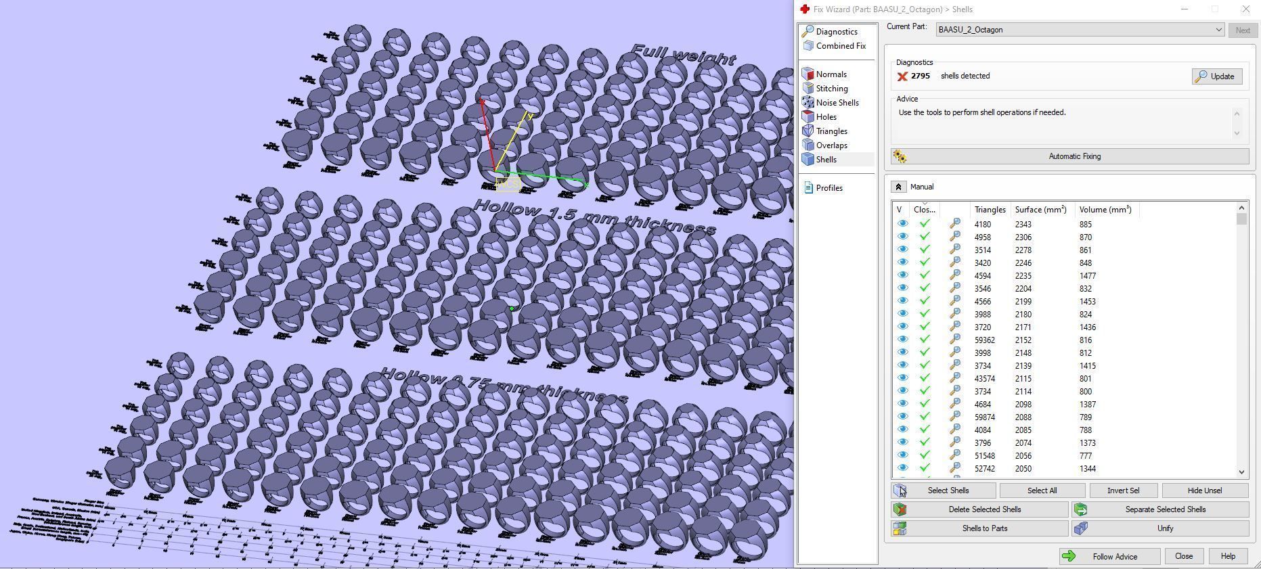Open Help for the Fix Wizard
Viewport: 1261px width, 569px height.
click(x=1228, y=556)
